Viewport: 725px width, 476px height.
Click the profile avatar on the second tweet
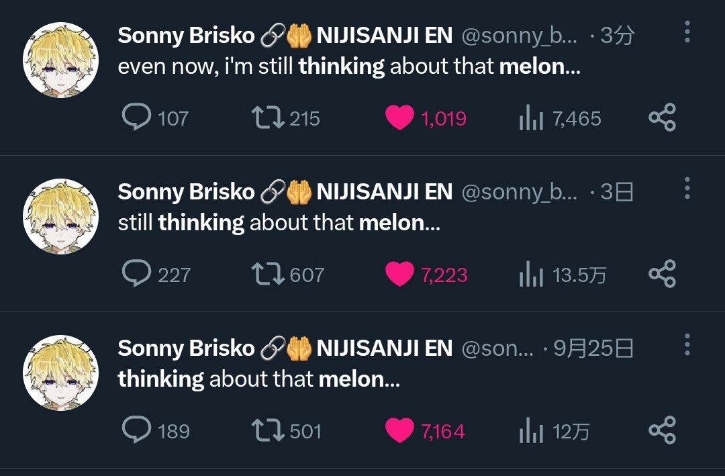[60, 216]
